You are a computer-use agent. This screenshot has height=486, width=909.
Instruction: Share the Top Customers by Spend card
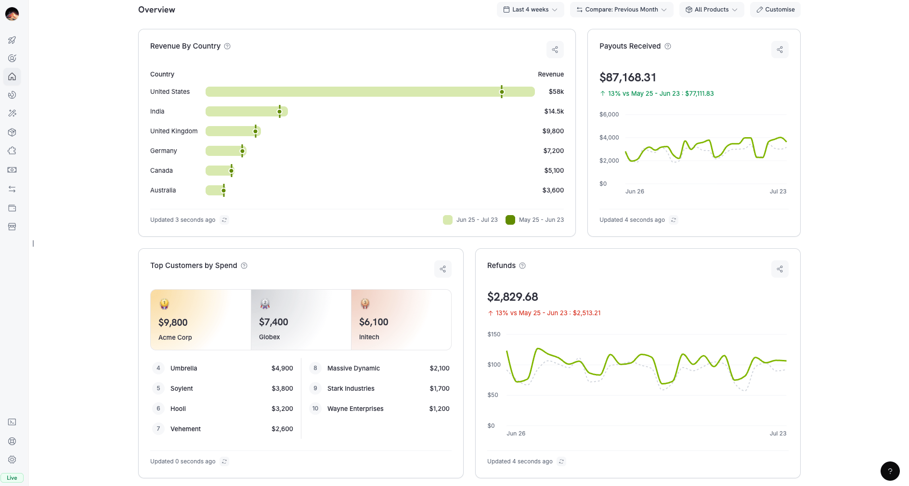[442, 269]
